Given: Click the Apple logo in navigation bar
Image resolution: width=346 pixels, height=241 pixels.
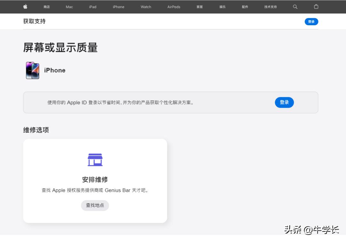Looking at the screenshot, I should 25,6.
